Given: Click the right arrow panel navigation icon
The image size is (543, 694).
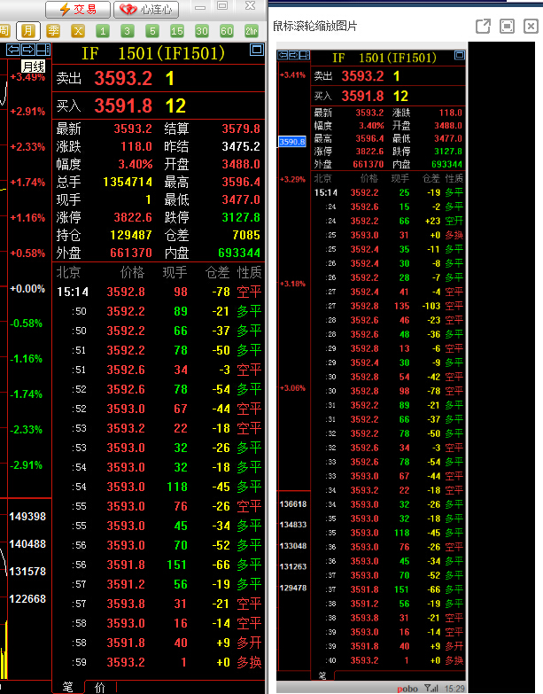Looking at the screenshot, I should (x=28, y=49).
